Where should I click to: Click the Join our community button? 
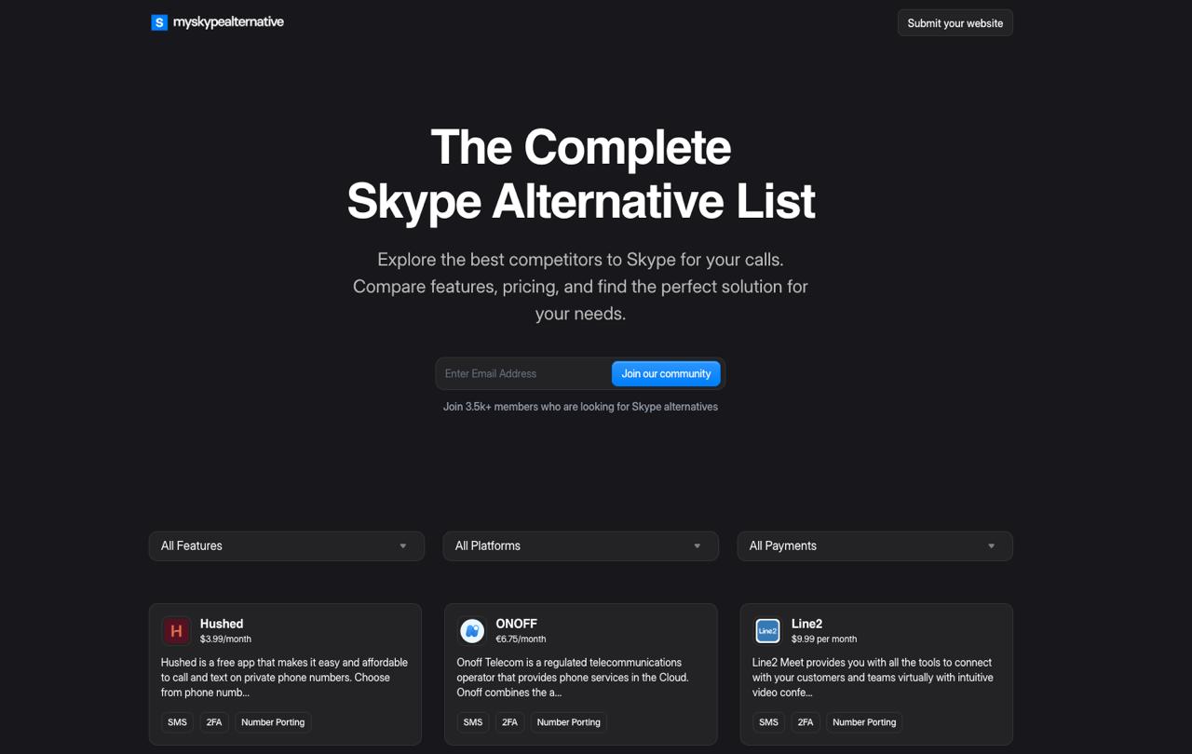coord(666,373)
